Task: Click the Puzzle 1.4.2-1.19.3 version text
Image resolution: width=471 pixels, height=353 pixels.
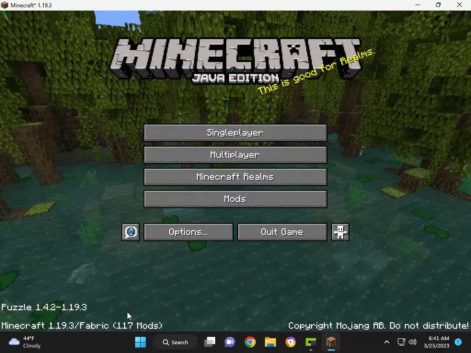Action: pos(44,307)
